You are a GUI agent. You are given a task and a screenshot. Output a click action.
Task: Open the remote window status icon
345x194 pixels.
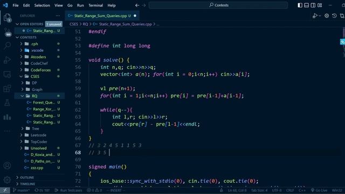[x=5, y=190]
